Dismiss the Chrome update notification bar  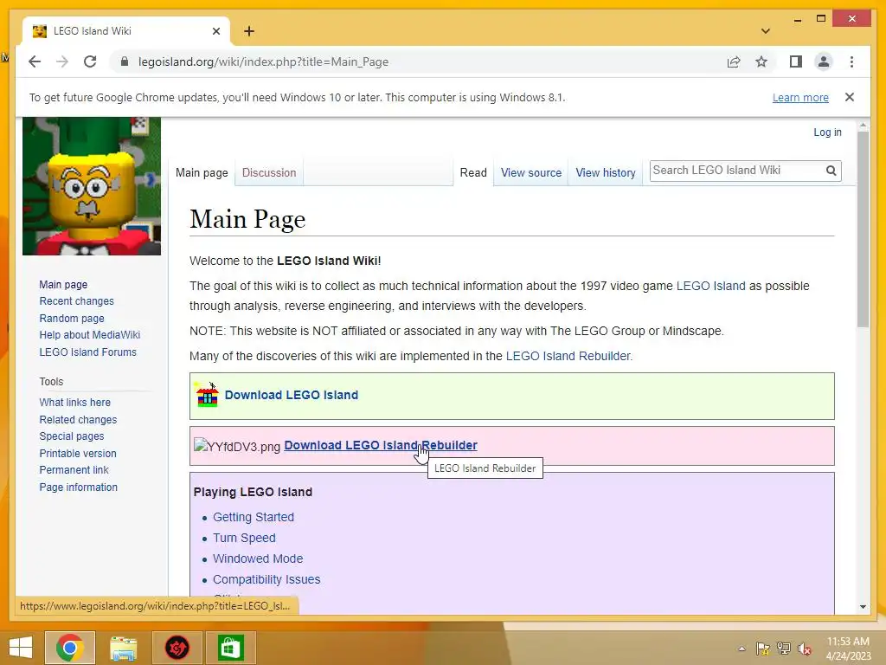tap(850, 97)
